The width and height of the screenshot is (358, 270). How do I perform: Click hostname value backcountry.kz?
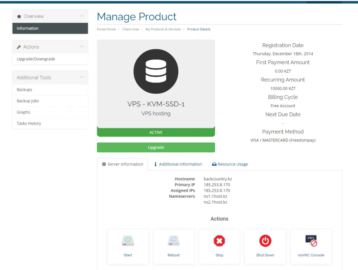point(218,179)
